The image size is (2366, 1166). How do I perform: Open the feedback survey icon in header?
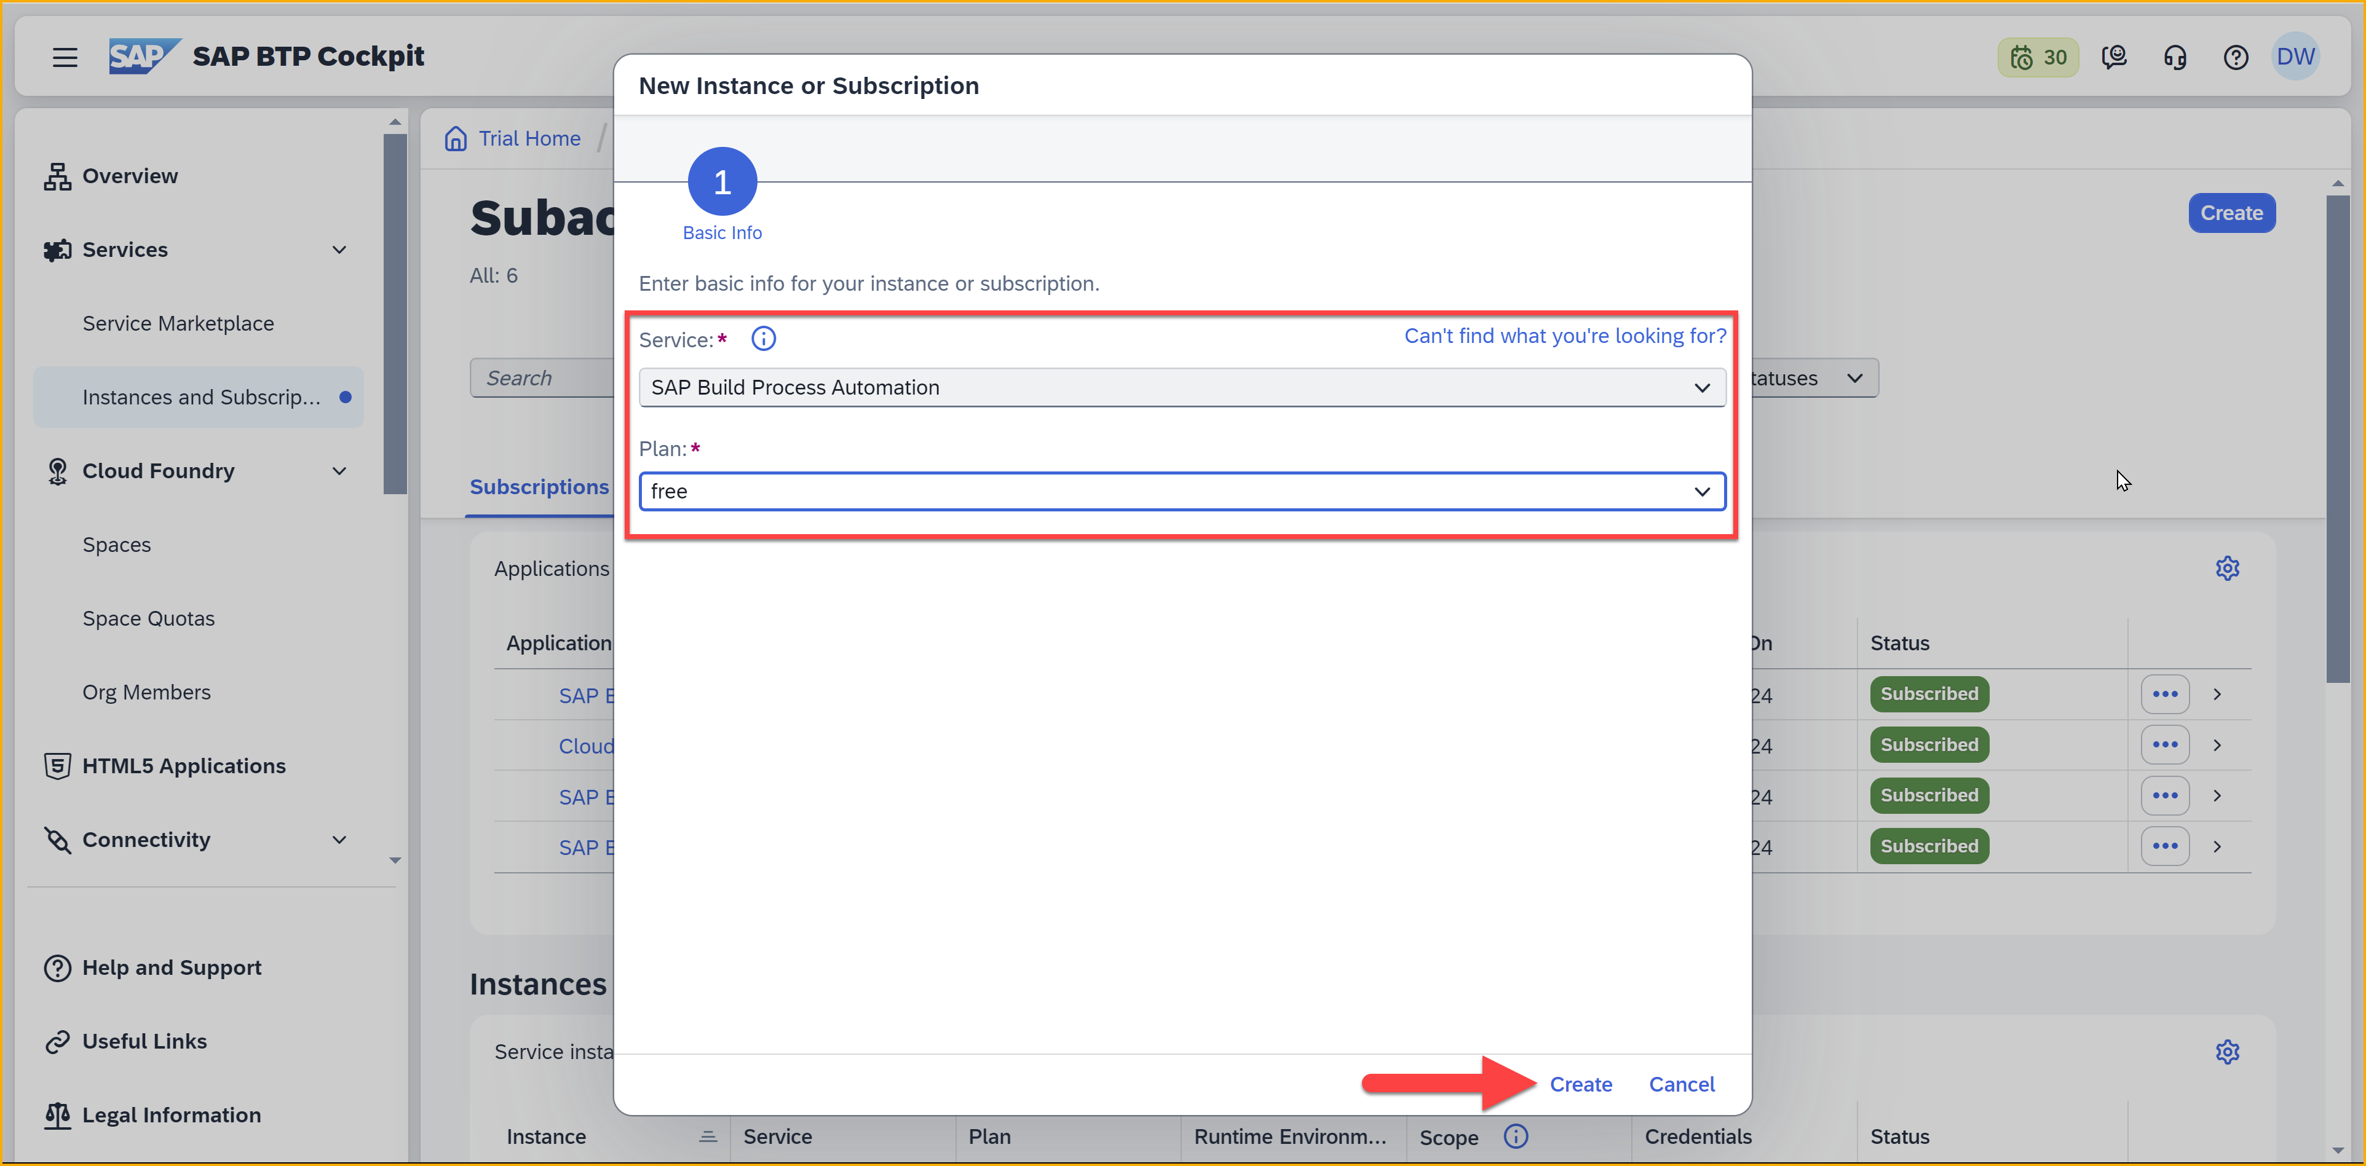[2113, 57]
